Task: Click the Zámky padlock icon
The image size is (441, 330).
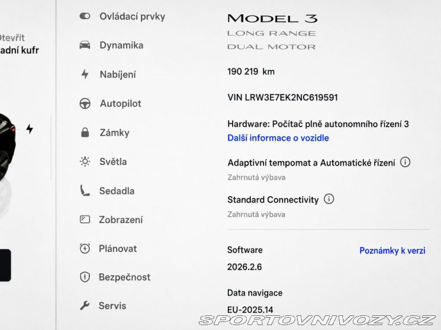Action: [85, 132]
